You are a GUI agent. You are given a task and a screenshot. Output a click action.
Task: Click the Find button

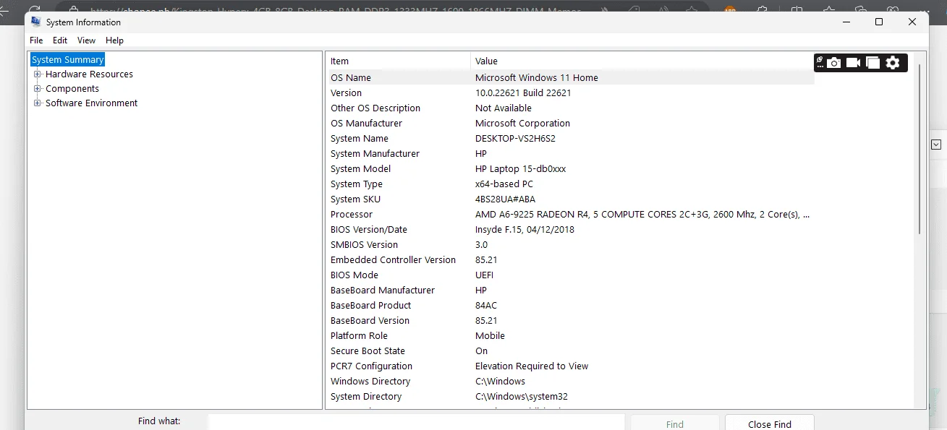675,423
